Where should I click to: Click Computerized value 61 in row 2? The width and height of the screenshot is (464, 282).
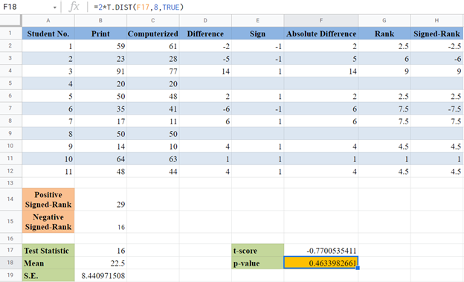point(153,46)
